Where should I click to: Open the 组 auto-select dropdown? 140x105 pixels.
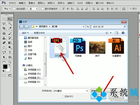[x=33, y=9]
